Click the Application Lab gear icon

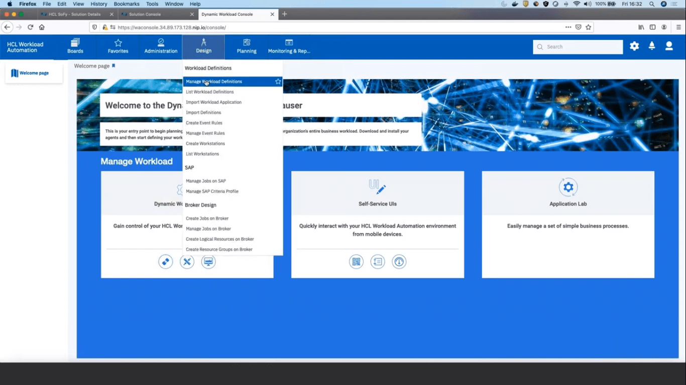568,187
